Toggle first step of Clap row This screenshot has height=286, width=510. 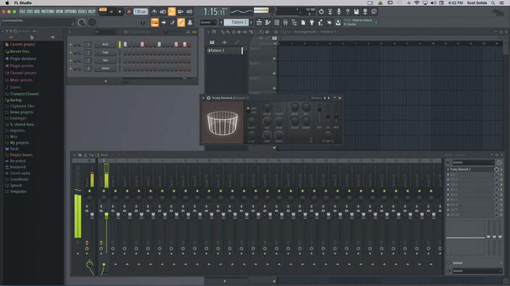(x=125, y=53)
